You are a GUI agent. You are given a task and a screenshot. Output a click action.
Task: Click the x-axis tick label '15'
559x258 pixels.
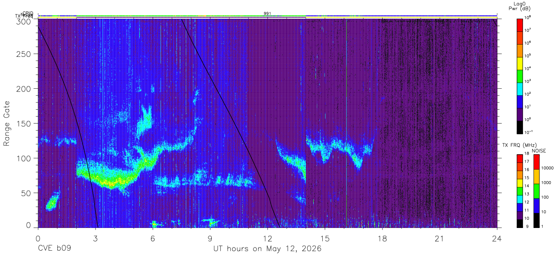[x=325, y=238]
